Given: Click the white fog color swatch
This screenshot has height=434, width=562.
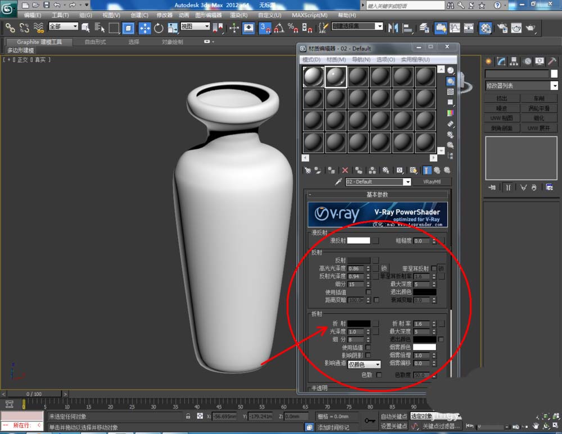Looking at the screenshot, I should (424, 347).
